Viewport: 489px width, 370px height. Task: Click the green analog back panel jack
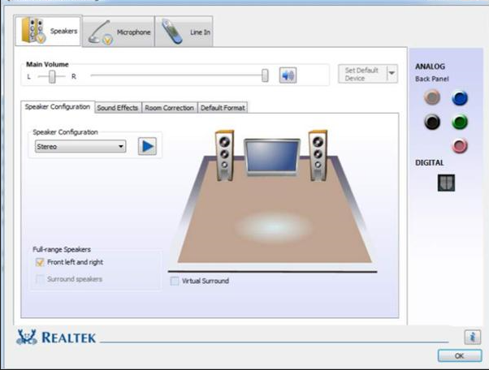460,122
